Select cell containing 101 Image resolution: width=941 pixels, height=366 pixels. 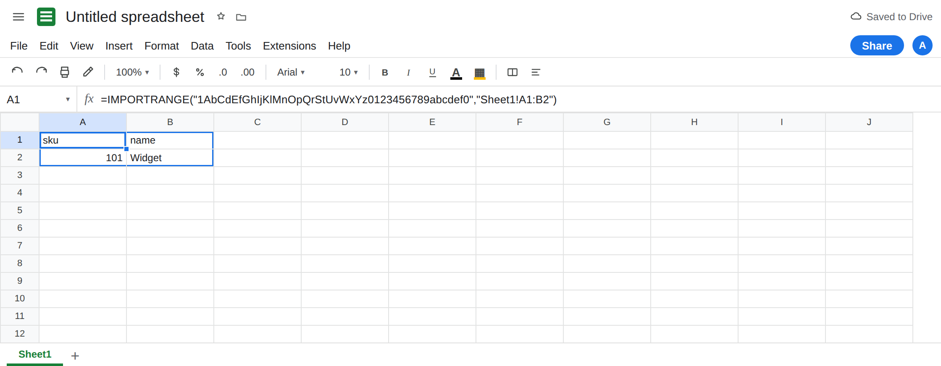click(83, 158)
